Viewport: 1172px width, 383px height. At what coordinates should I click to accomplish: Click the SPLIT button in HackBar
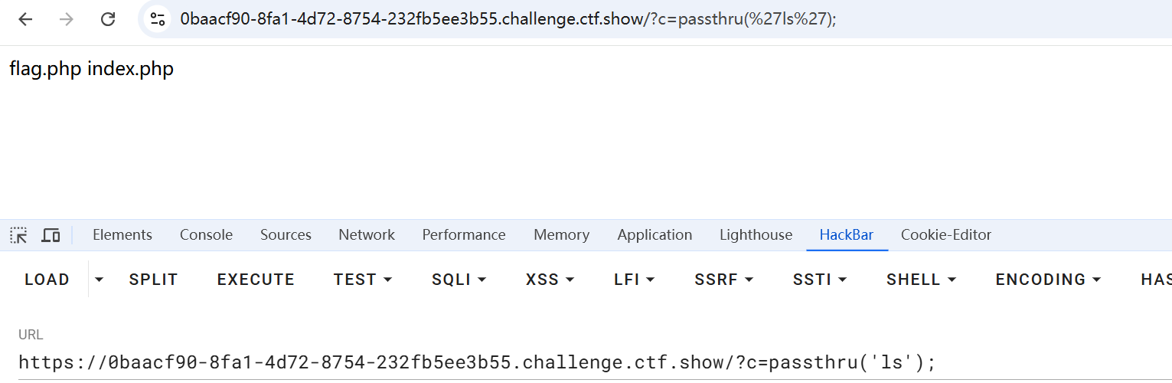(153, 280)
